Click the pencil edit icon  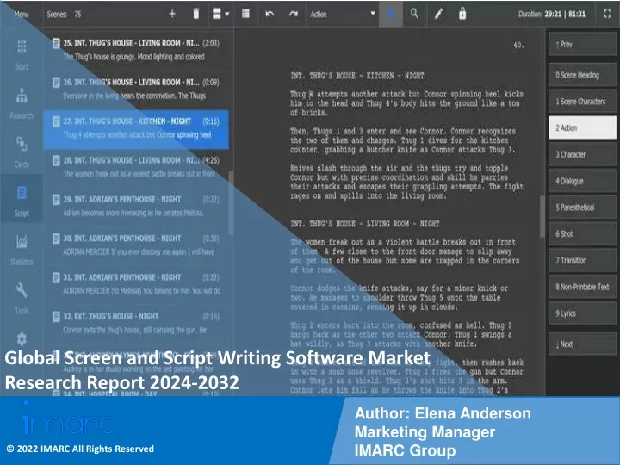pyautogui.click(x=438, y=14)
